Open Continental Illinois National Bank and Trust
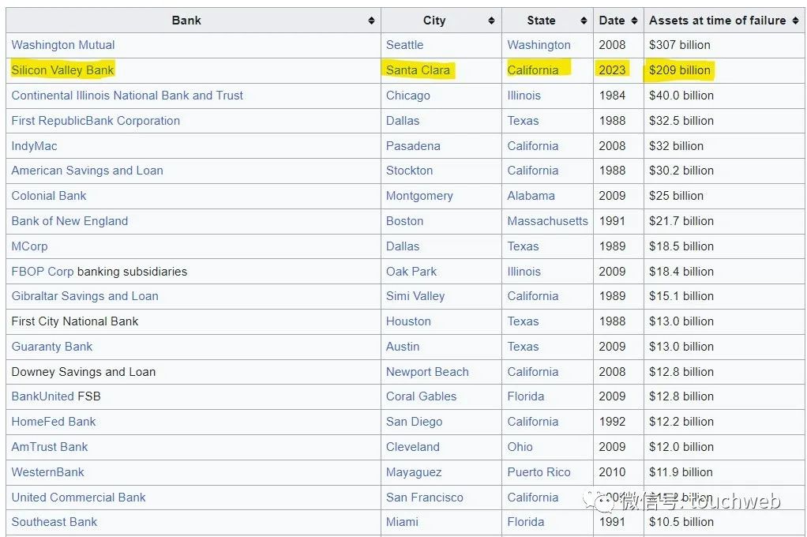Screen dimensions: 807x537 (x=127, y=96)
